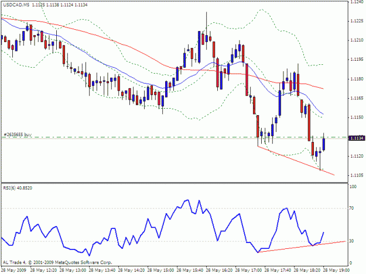This screenshot has height=274, width=366.
Task: Click the 1.1210 price axis label
Action: click(x=357, y=40)
